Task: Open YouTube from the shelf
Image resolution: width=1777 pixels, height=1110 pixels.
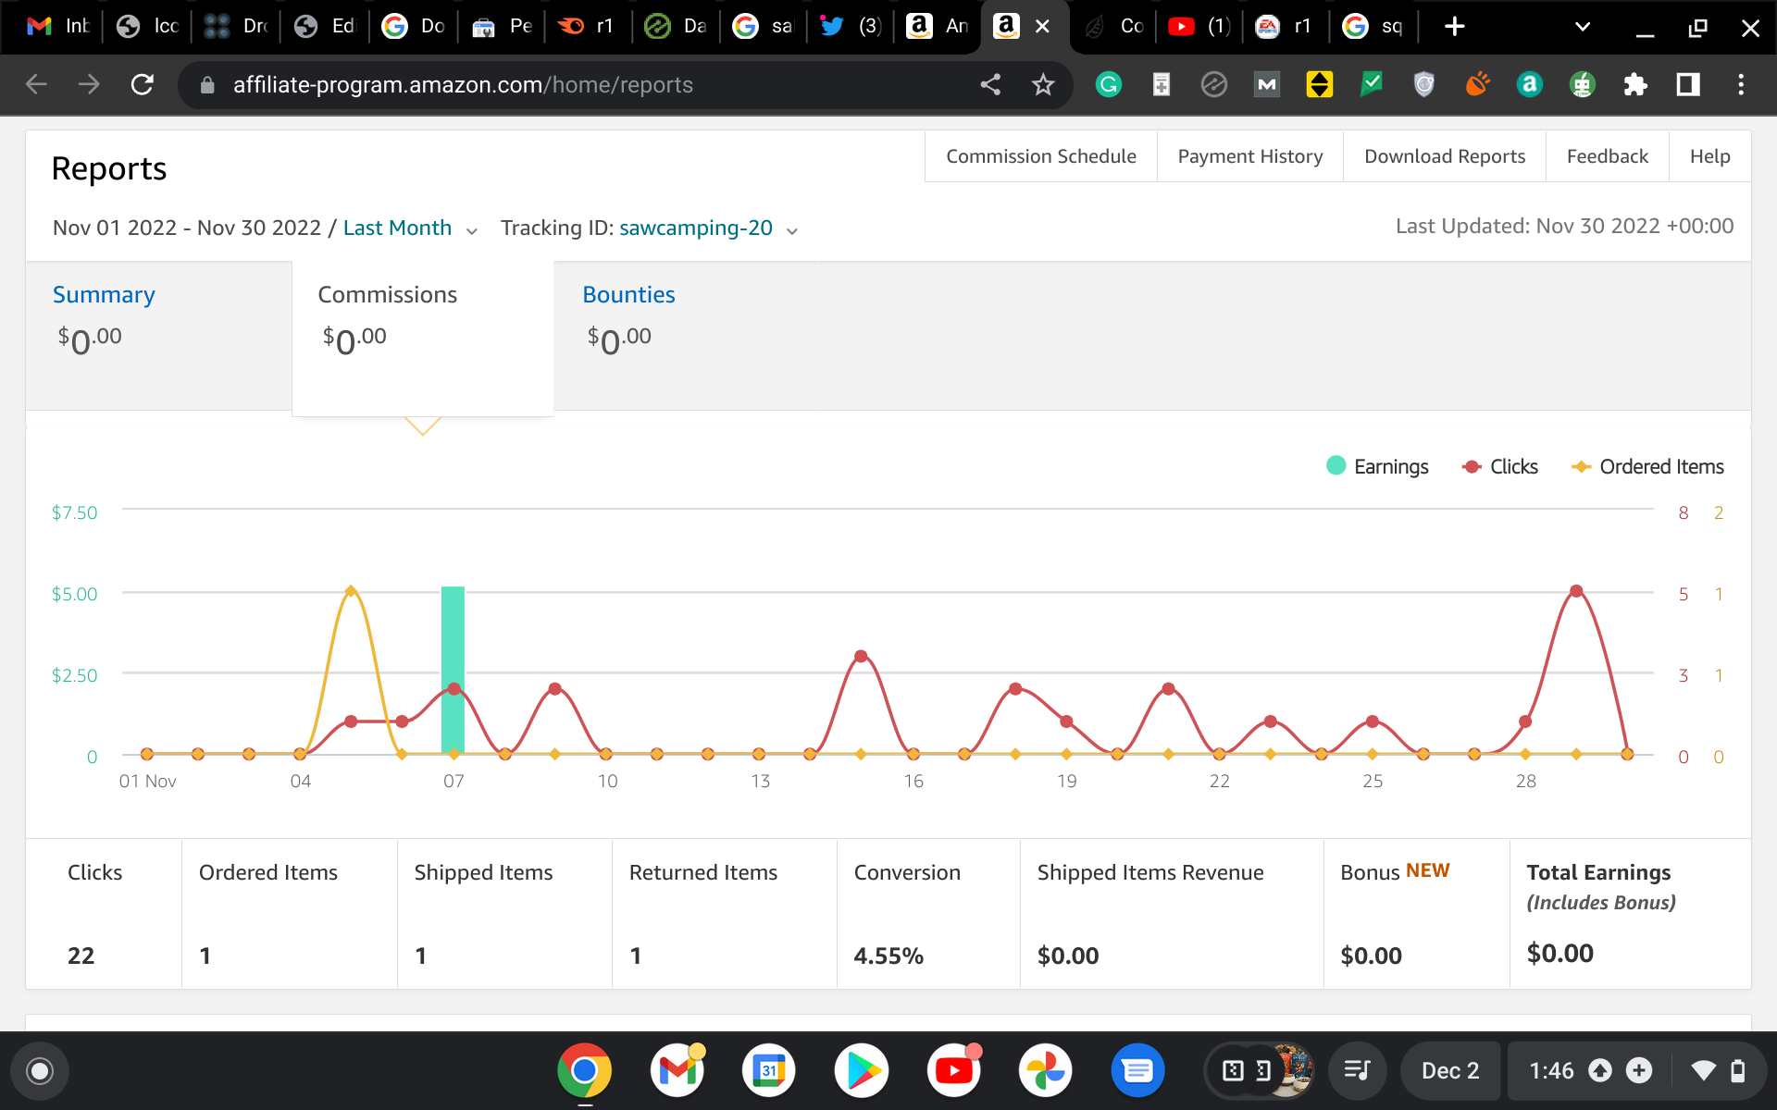Action: 953,1071
